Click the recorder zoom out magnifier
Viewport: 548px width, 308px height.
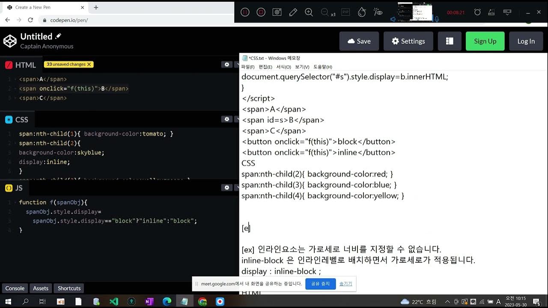tap(325, 12)
